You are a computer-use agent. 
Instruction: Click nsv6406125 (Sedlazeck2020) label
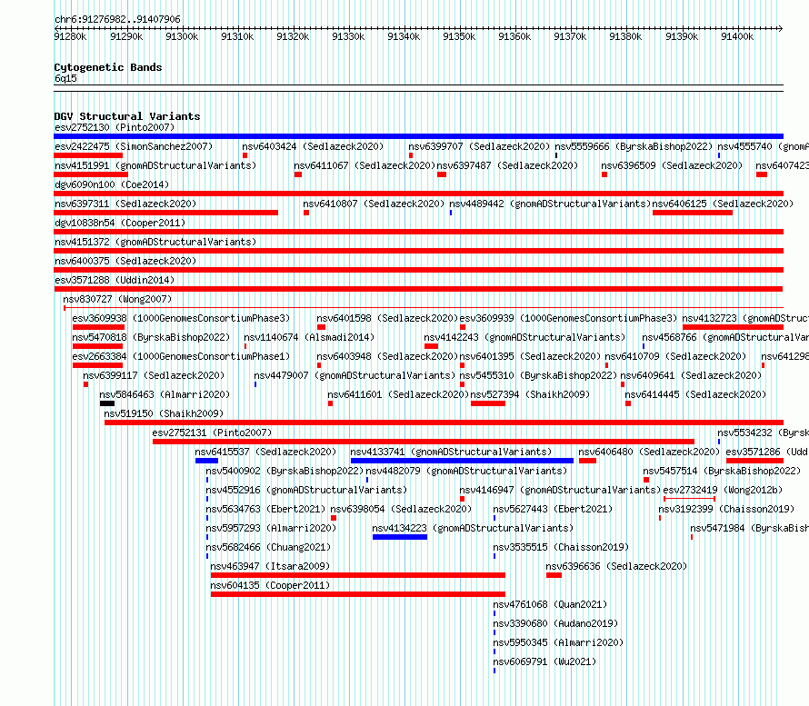(723, 204)
